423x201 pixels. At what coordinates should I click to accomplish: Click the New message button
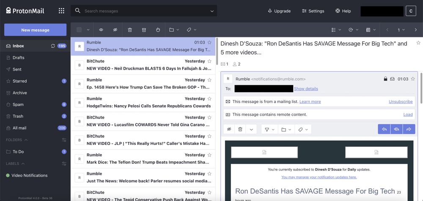(x=36, y=30)
